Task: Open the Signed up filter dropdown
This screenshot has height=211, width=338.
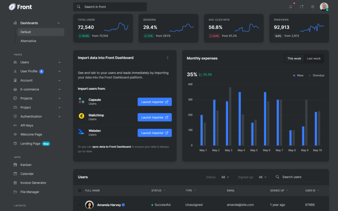Action: pyautogui.click(x=263, y=177)
